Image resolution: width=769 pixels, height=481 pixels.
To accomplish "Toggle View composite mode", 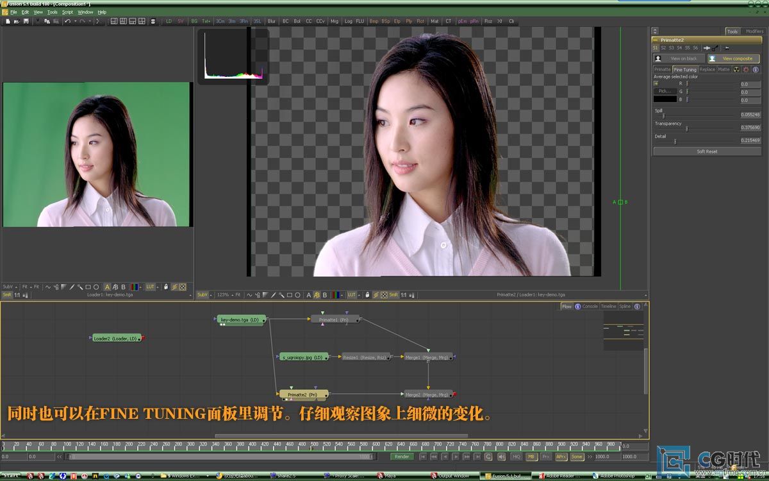I will [x=734, y=58].
